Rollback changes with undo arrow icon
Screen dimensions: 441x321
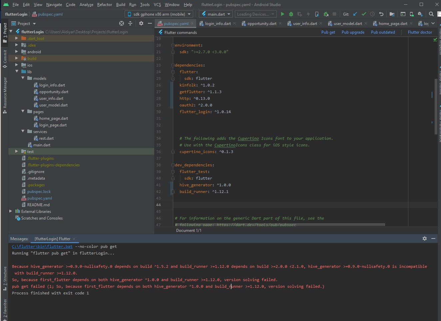381,14
